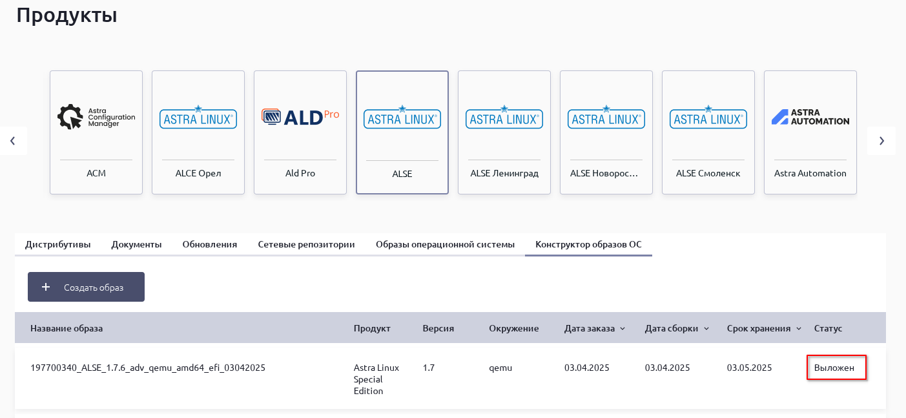Click the Выложен status cell
Viewport: 906px width, 418px height.
coord(834,368)
